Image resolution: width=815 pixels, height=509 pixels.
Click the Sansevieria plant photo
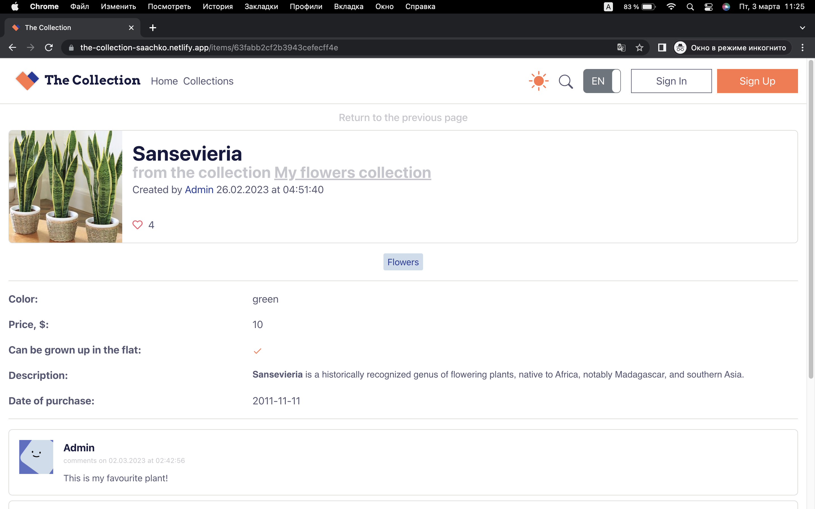(66, 187)
